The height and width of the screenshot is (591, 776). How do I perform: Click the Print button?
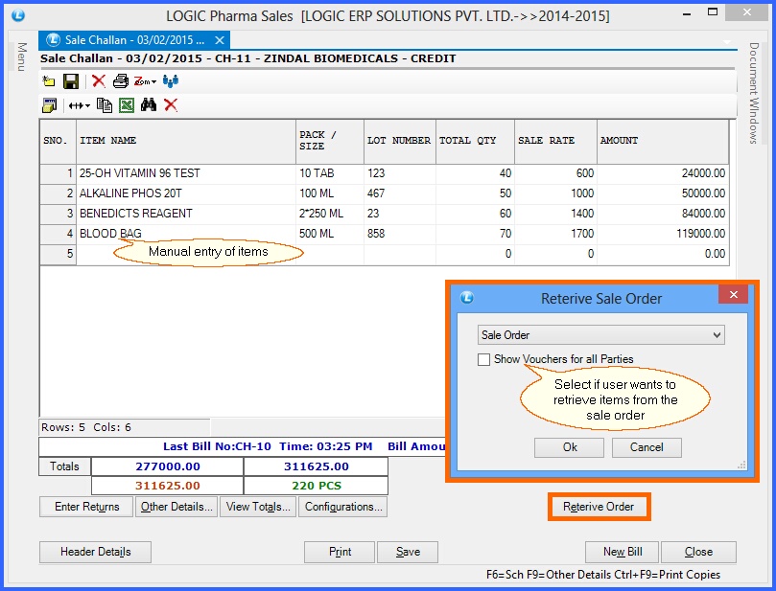[x=340, y=552]
